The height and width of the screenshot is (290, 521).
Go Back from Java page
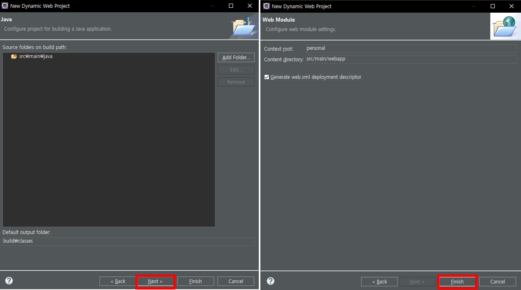click(118, 281)
